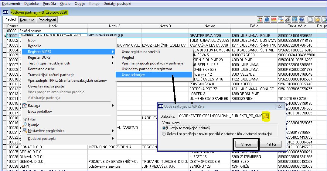Click the cascading windows toolbar icon
The width and height of the screenshot is (327, 171).
pos(281,20)
